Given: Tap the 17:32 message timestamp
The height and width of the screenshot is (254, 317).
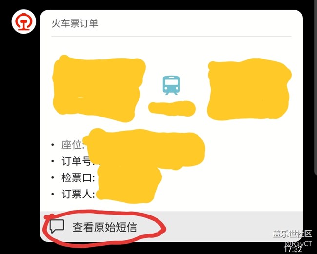Looking at the screenshot, I should [x=293, y=249].
